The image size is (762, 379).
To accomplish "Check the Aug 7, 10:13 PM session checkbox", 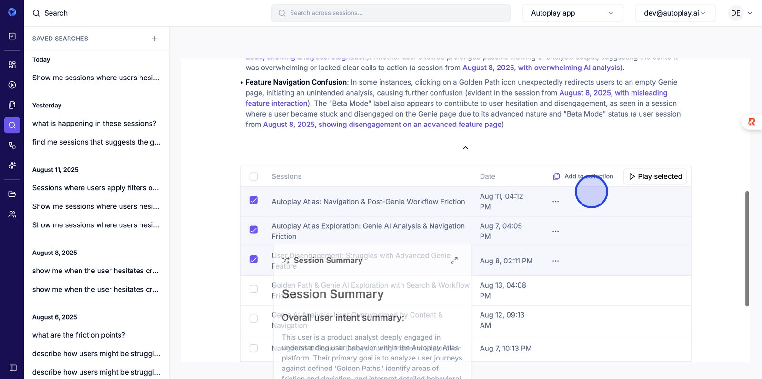I will (x=253, y=348).
